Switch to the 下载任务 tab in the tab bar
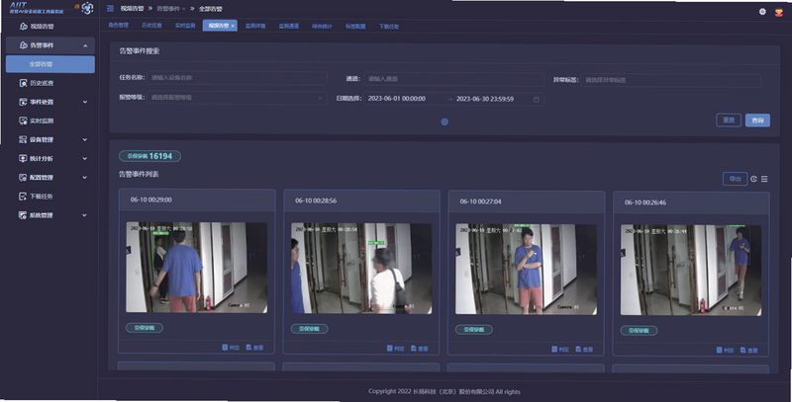Screen dimensions: 792x402 click(389, 27)
